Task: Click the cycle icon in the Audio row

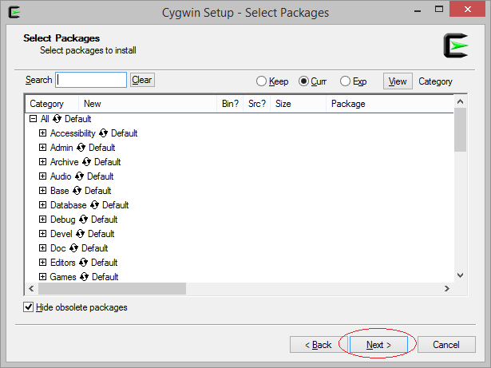Action: point(79,176)
